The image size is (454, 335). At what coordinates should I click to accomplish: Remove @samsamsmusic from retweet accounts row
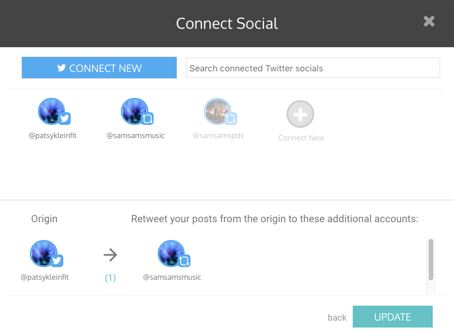pyautogui.click(x=171, y=253)
